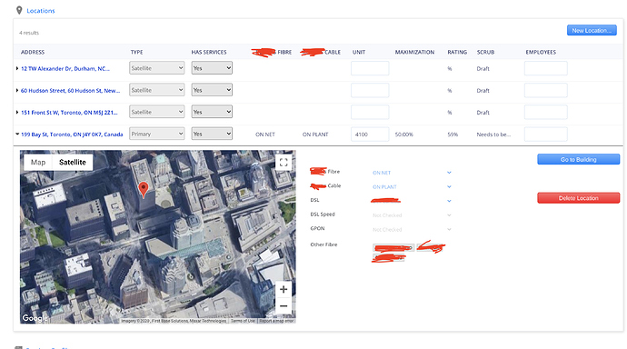
Task: Open map Terms of Use link
Action: [x=243, y=321]
